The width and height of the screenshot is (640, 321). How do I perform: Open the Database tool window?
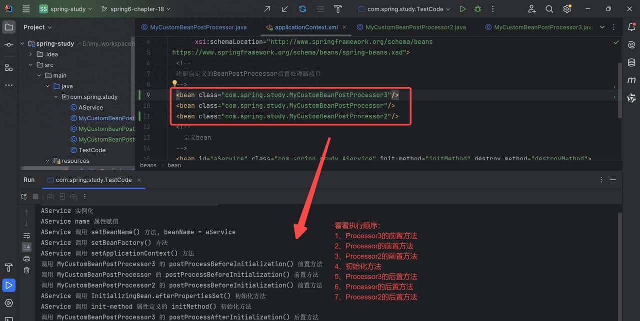pyautogui.click(x=631, y=63)
